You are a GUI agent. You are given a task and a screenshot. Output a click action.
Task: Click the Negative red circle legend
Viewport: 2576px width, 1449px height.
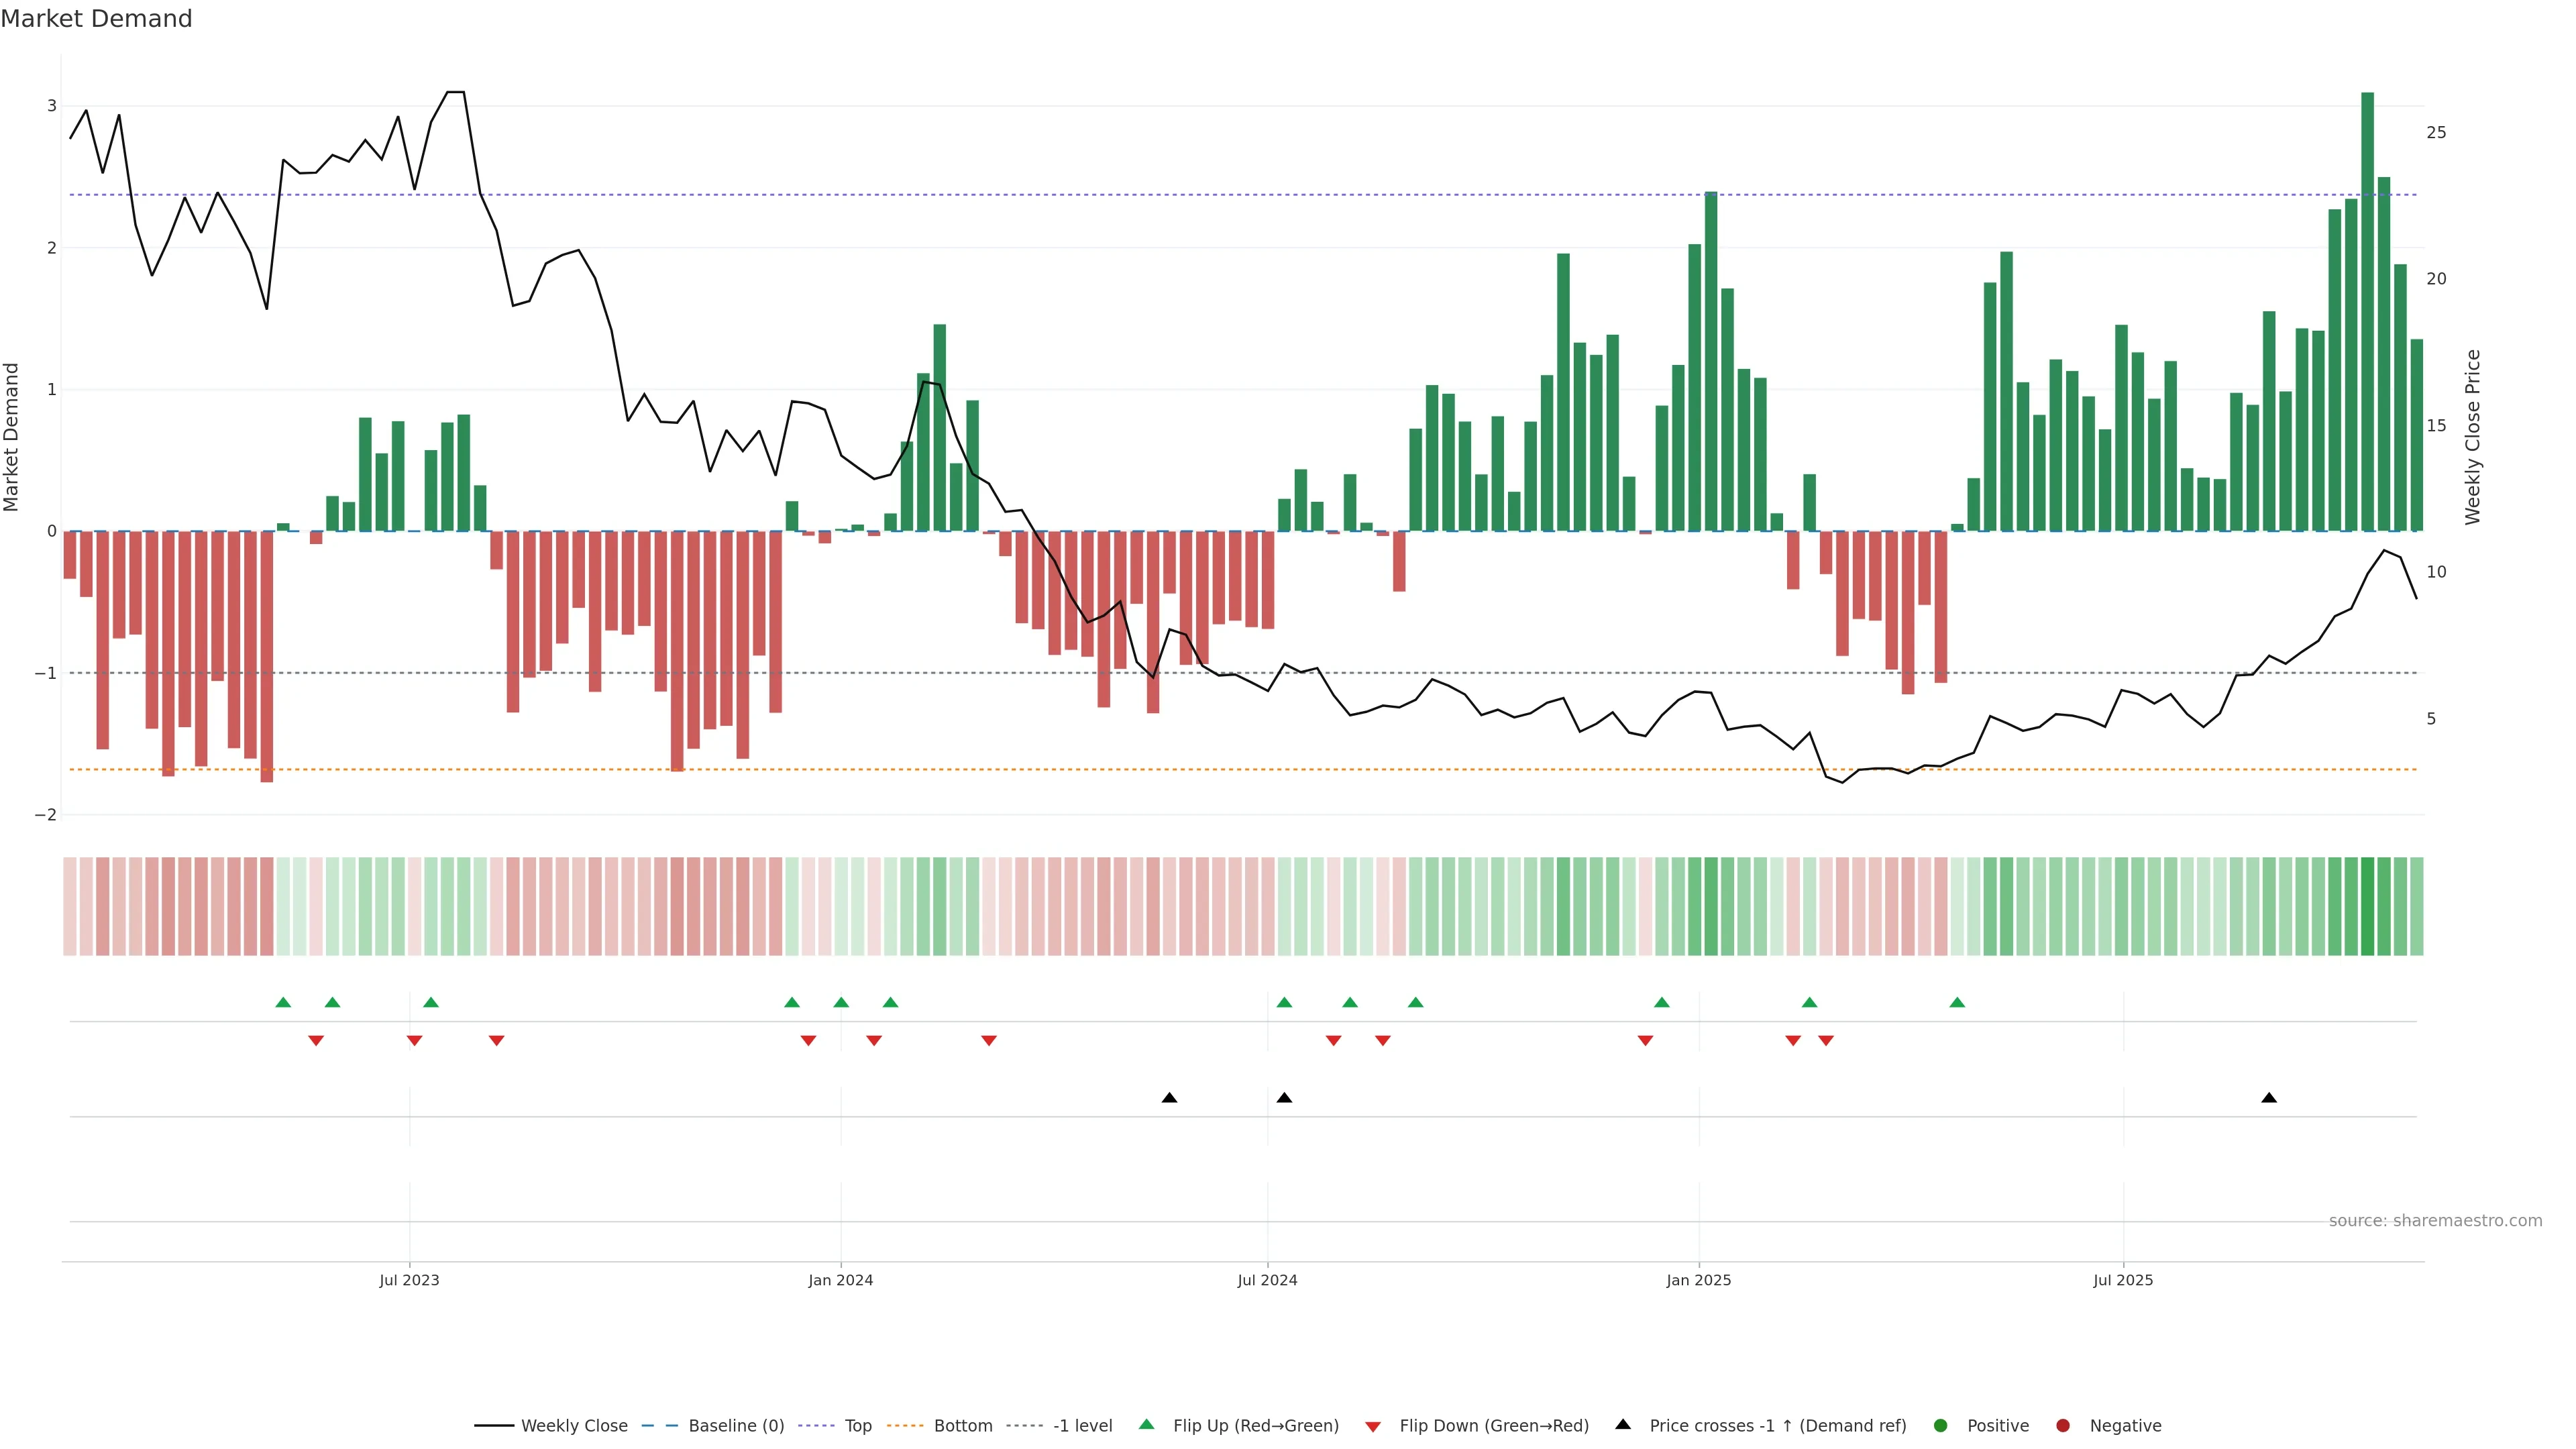click(x=2063, y=1426)
